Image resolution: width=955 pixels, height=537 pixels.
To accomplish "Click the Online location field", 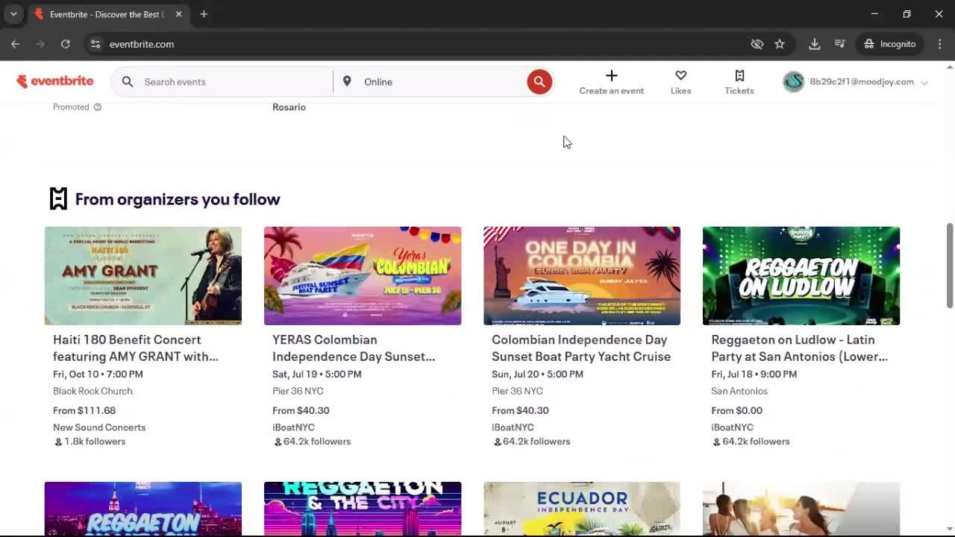I will click(440, 82).
